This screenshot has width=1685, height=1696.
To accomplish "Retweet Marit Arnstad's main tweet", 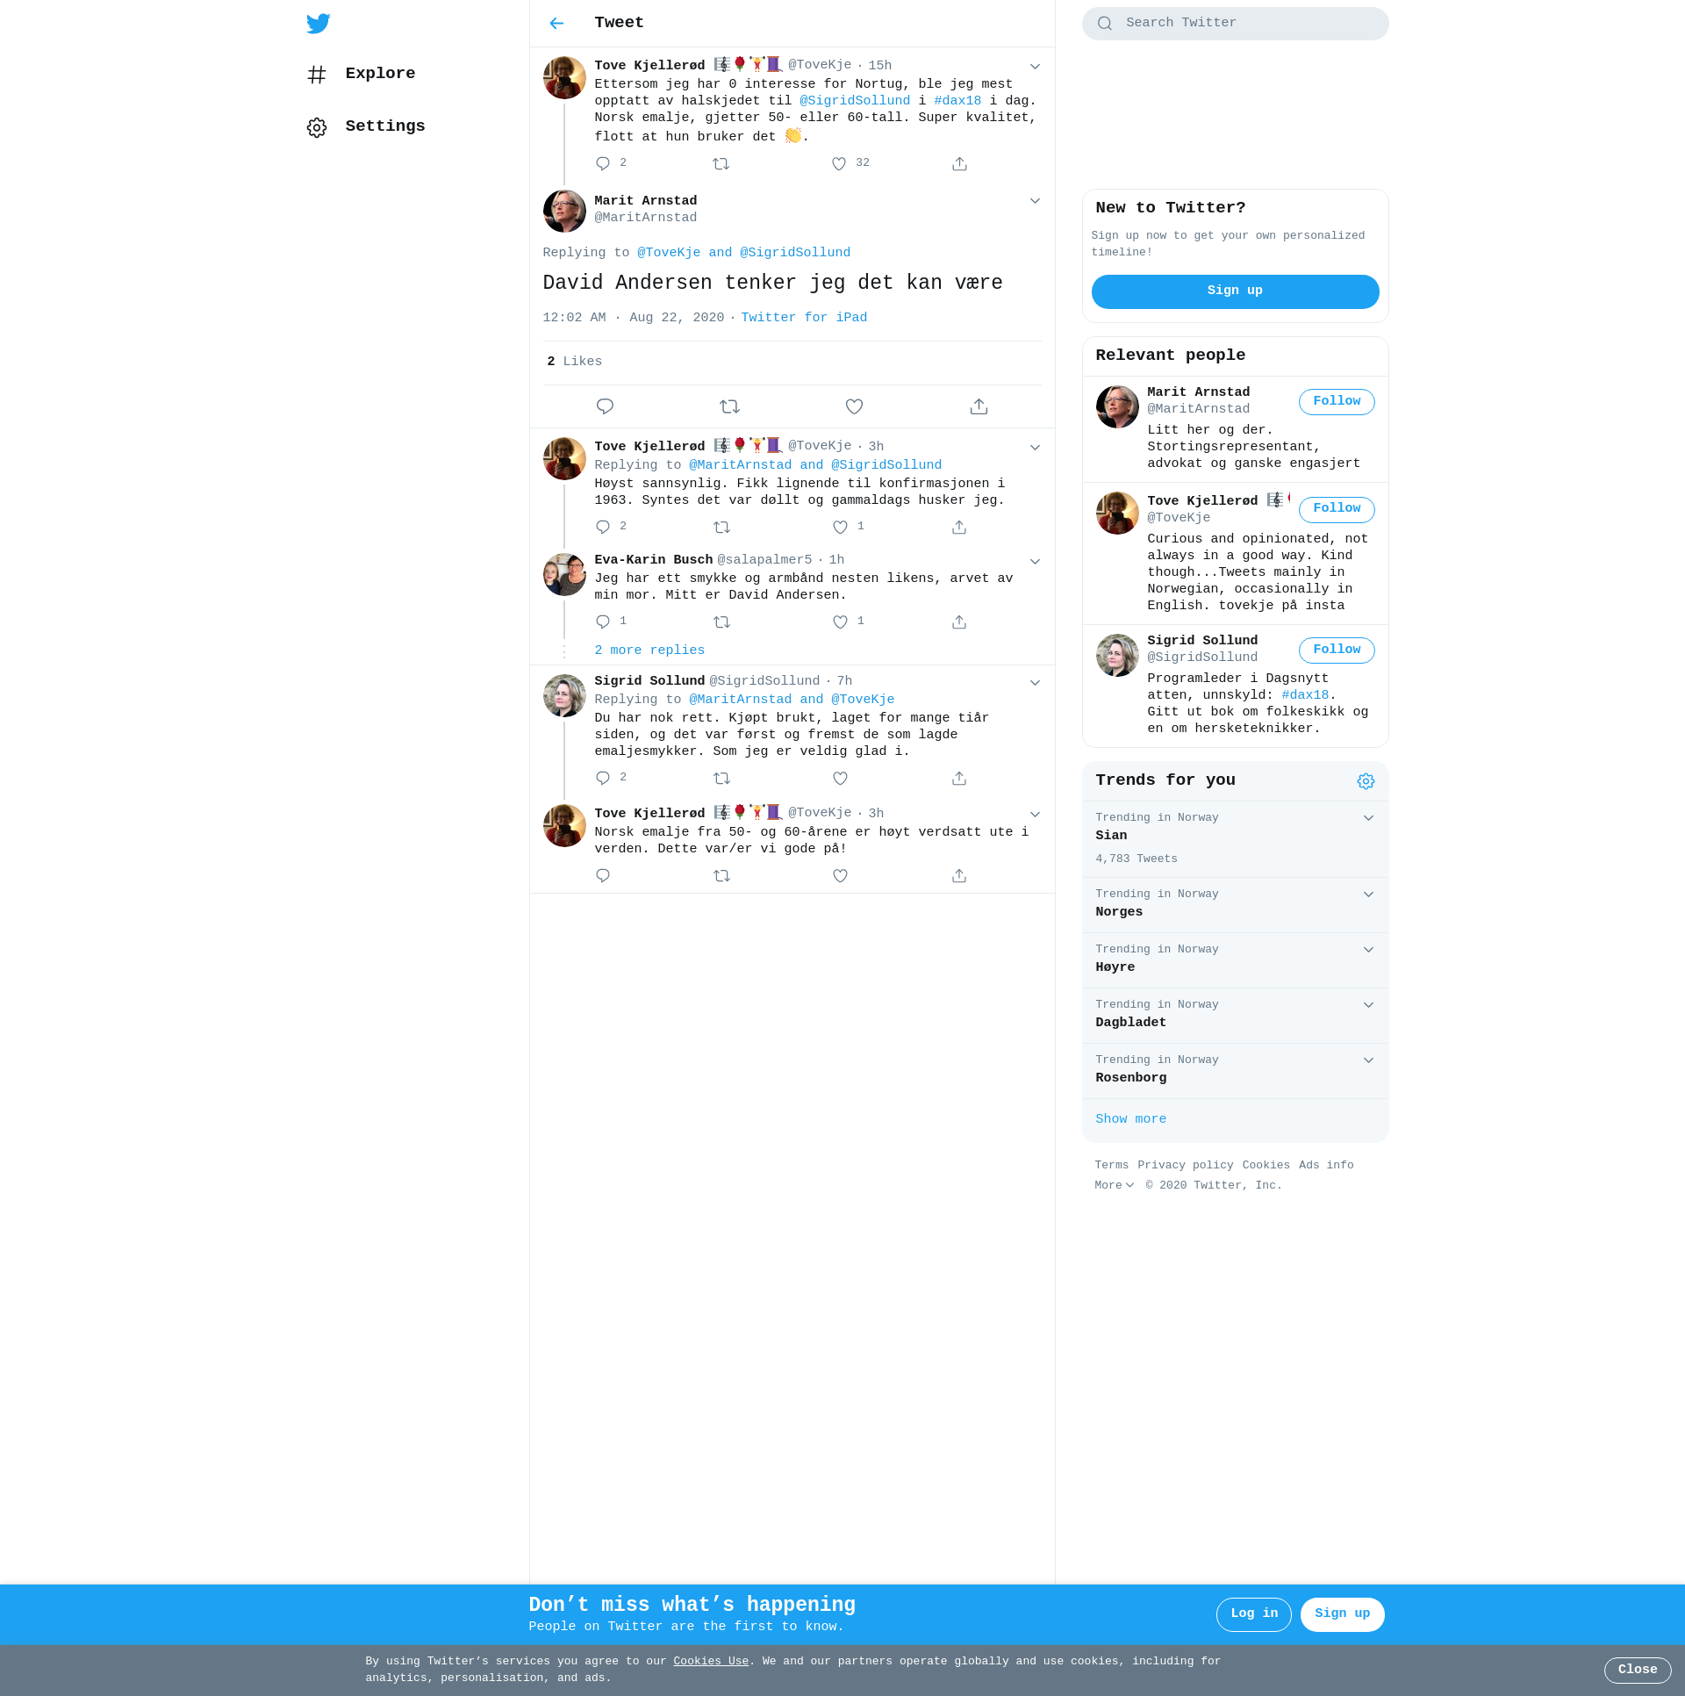I will (x=729, y=406).
